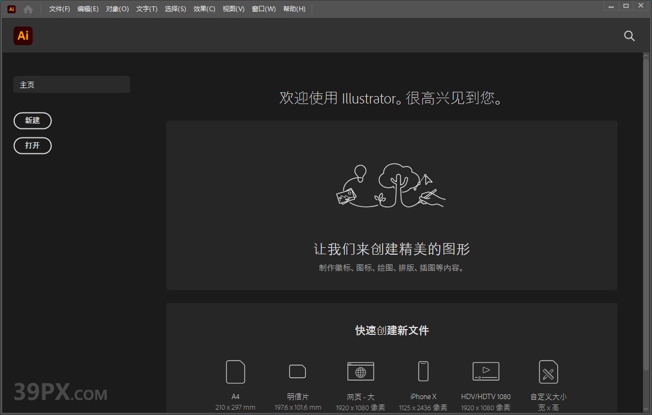The width and height of the screenshot is (652, 415).
Task: Open the search magnifier icon
Action: (629, 36)
